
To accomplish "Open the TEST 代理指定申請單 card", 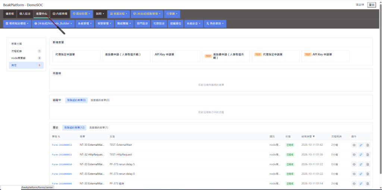I will [276, 56].
